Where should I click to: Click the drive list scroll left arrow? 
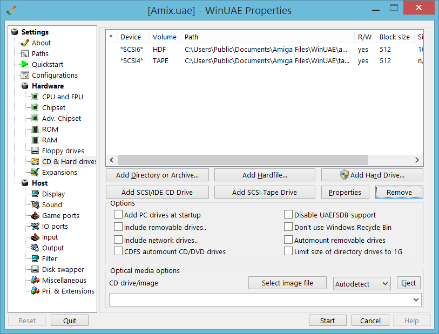pyautogui.click(x=112, y=160)
